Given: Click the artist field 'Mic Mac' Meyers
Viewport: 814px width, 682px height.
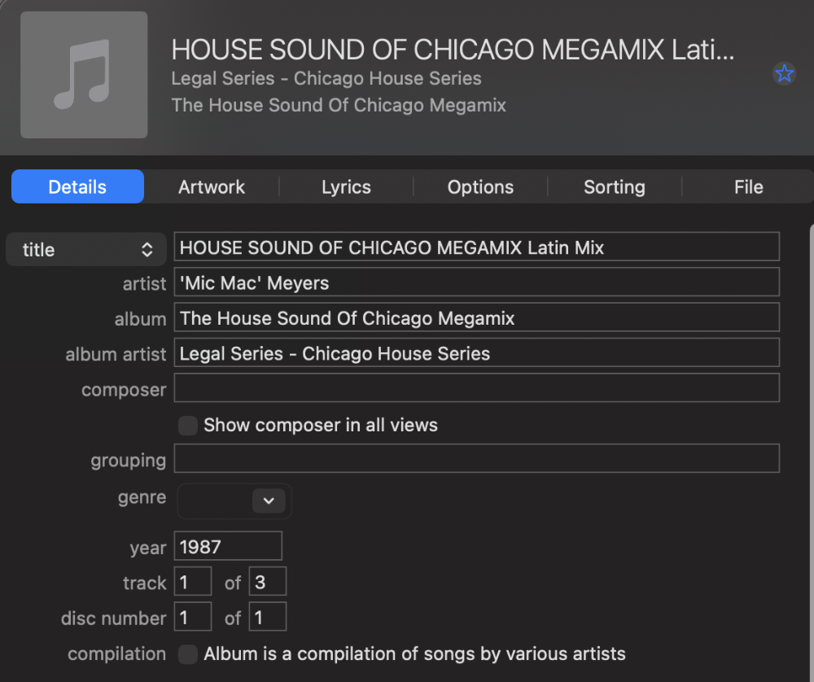Looking at the screenshot, I should pyautogui.click(x=476, y=282).
